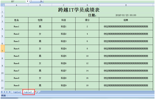The image size is (155, 99).
Task: Click the 姓名 header cell
Action: (16, 20)
